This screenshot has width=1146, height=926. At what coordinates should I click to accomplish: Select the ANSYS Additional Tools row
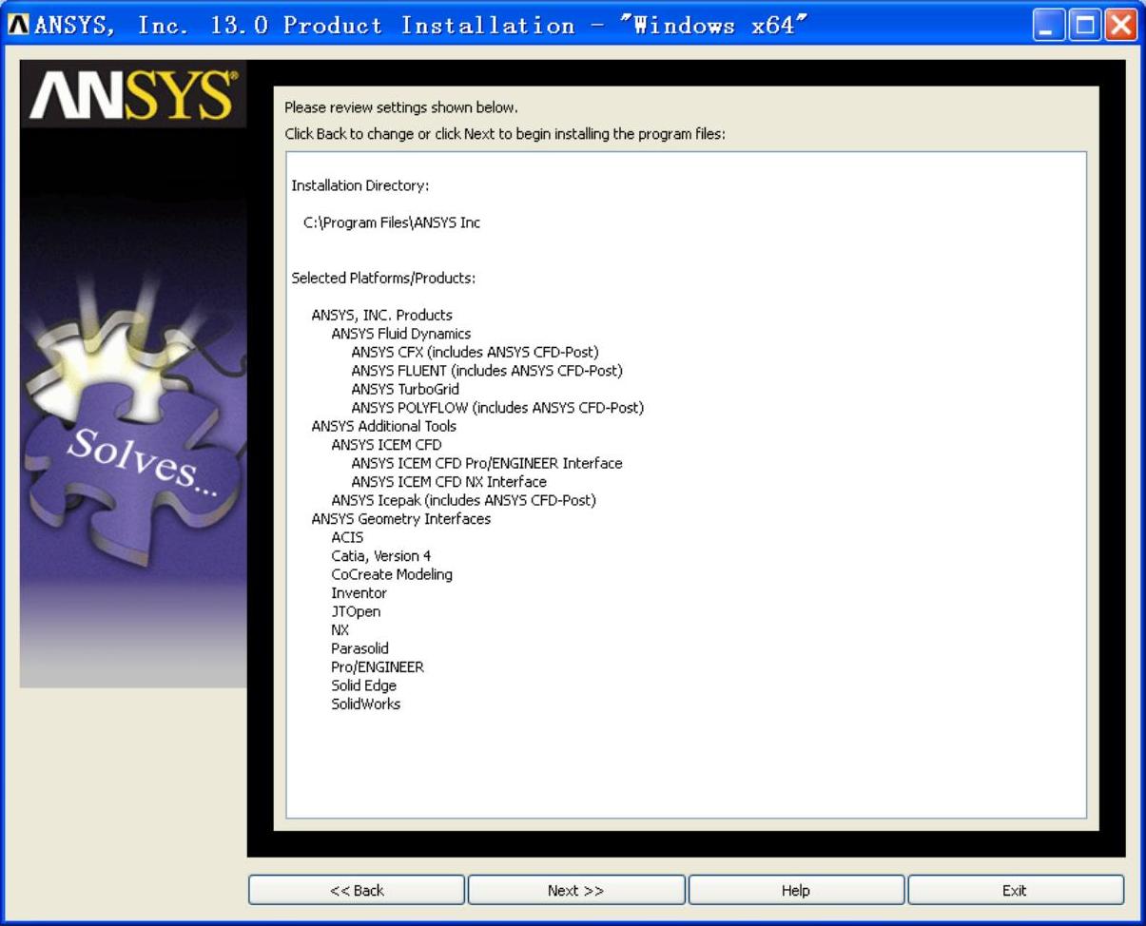383,426
